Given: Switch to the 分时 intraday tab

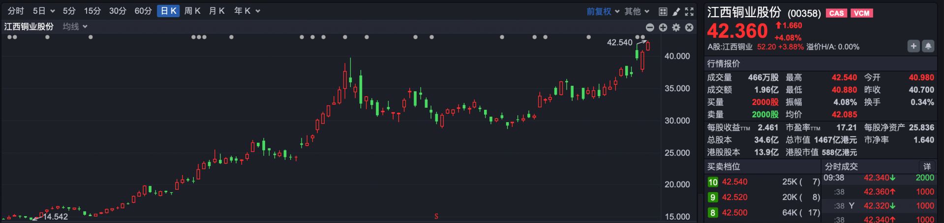Looking at the screenshot, I should pos(16,11).
